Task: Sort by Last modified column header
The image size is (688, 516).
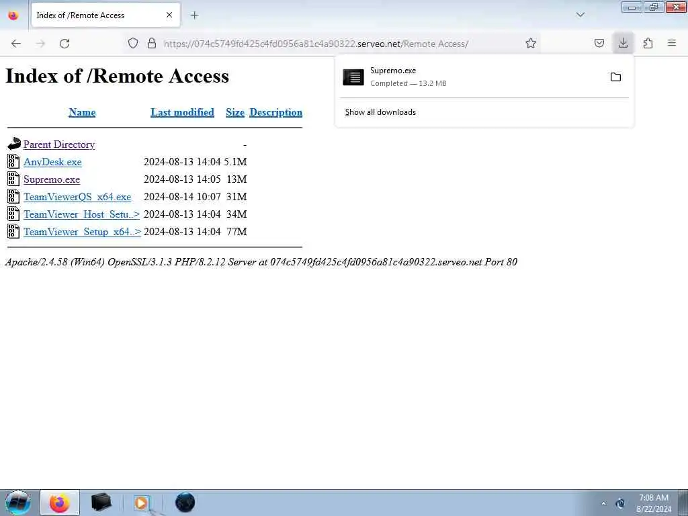Action: click(x=182, y=112)
